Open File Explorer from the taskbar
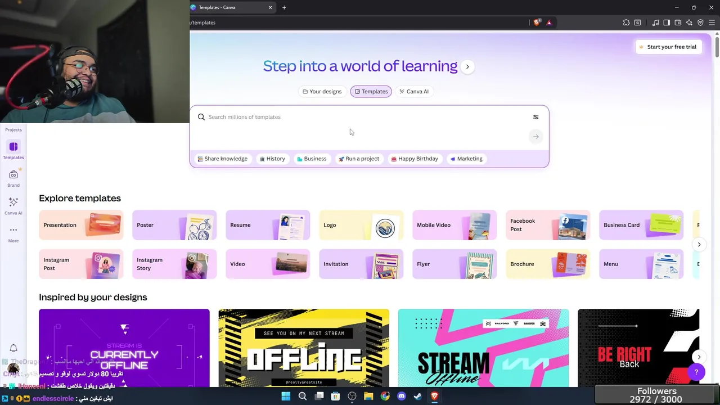Screen dimensions: 720x405 [x=368, y=396]
